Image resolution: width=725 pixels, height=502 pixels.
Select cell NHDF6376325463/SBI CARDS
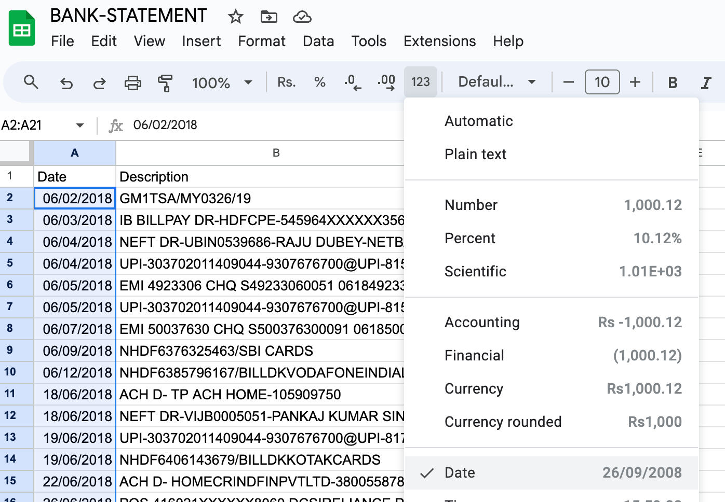[x=260, y=351]
